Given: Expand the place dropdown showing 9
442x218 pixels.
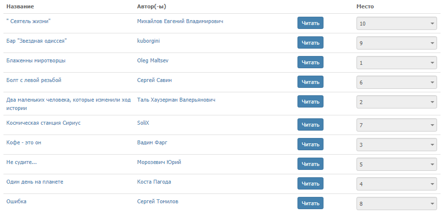Looking at the screenshot, I should [397, 43].
